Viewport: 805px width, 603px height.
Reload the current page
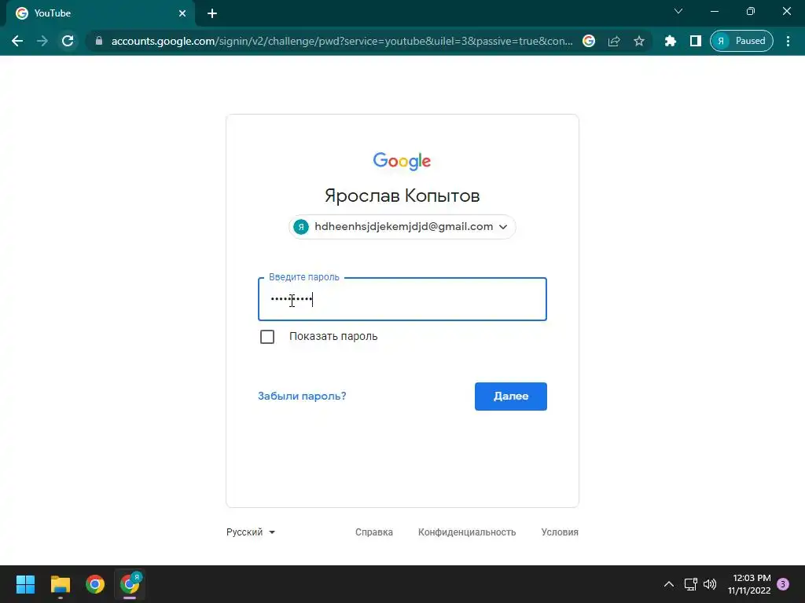coord(68,41)
